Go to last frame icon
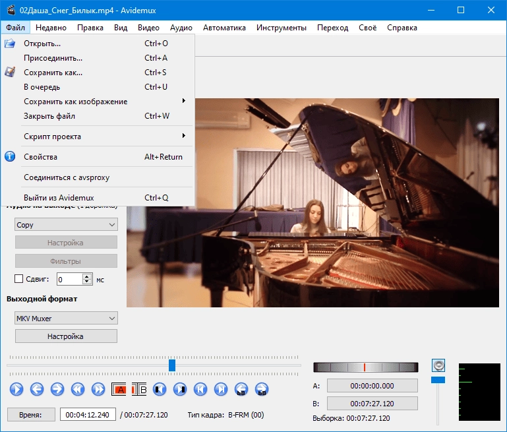507x432 pixels. point(221,389)
